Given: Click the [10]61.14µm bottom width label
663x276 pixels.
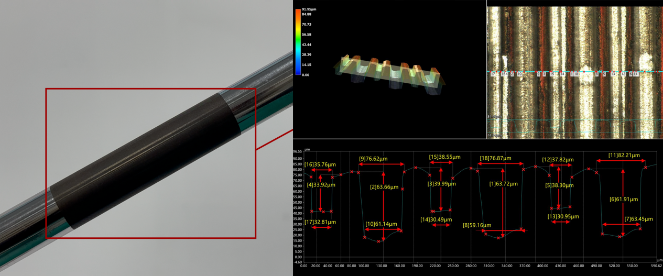Looking at the screenshot, I should click(x=382, y=224).
